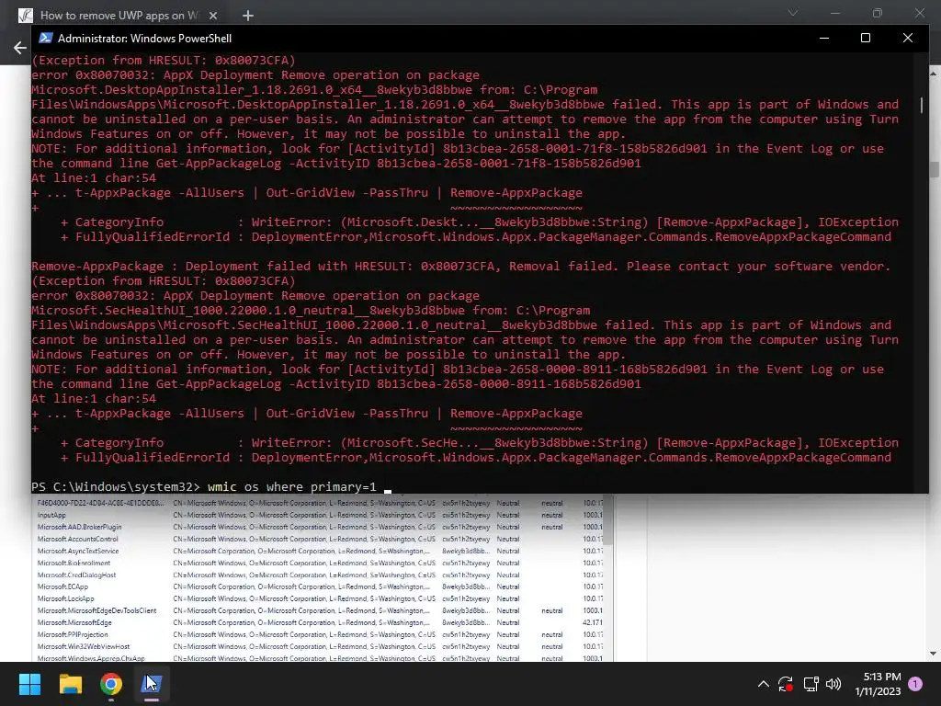Switch to Google Chrome on the taskbar
This screenshot has height=706, width=941.
tap(111, 683)
